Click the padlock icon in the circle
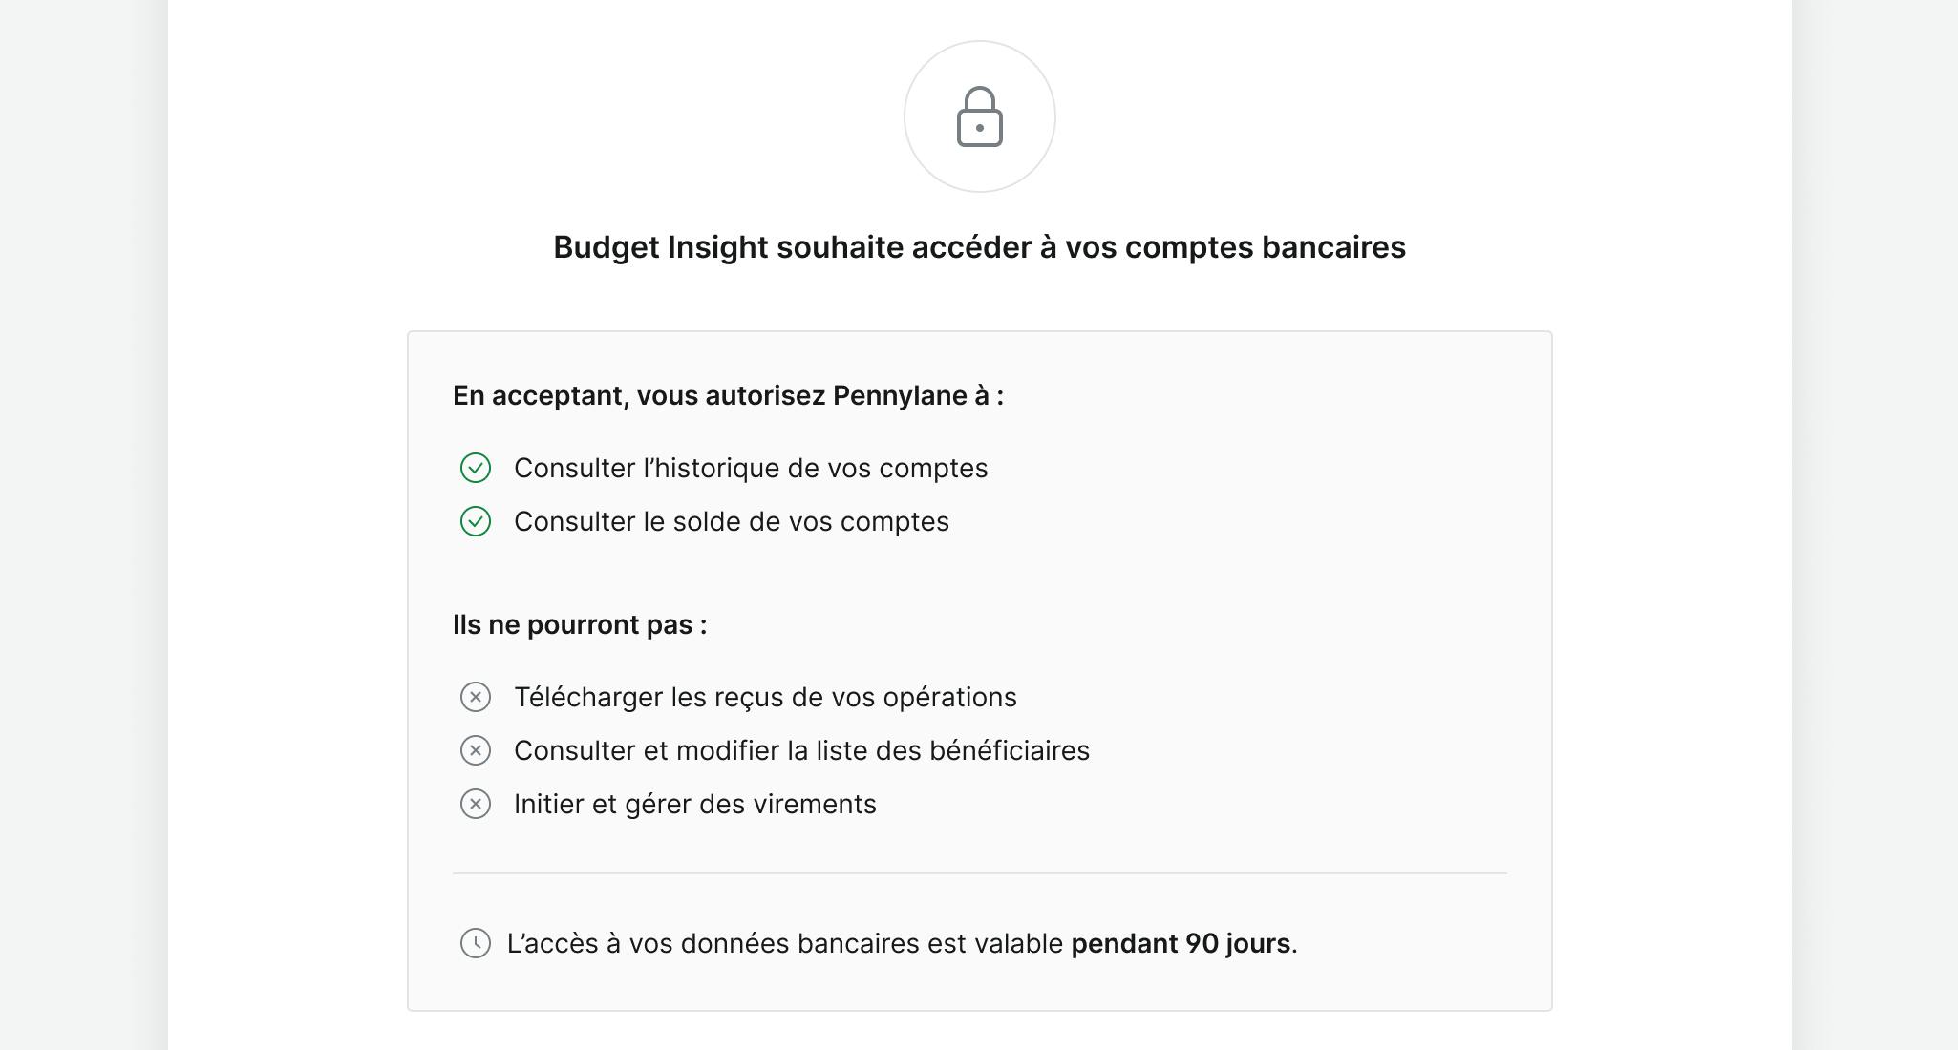The height and width of the screenshot is (1050, 1958). click(x=979, y=117)
